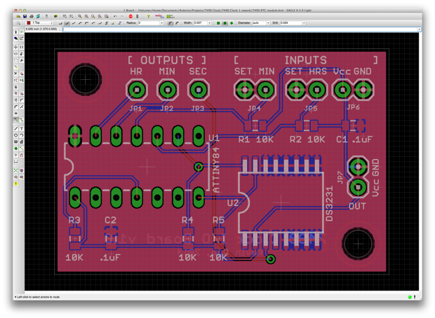Select the Via tool (green dot)
The width and height of the screenshot is (435, 318).
[16, 148]
